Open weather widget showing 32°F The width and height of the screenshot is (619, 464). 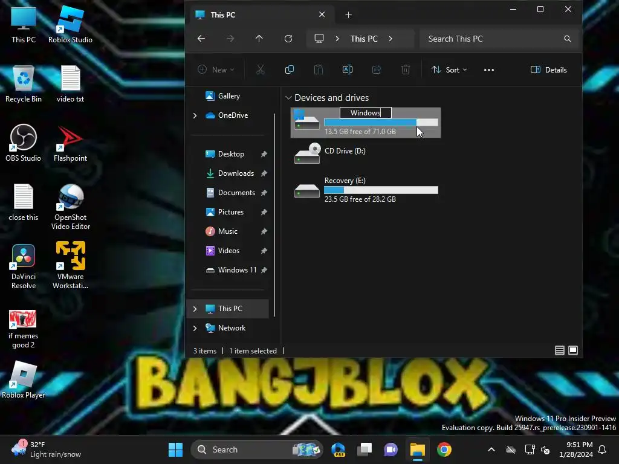click(47, 449)
